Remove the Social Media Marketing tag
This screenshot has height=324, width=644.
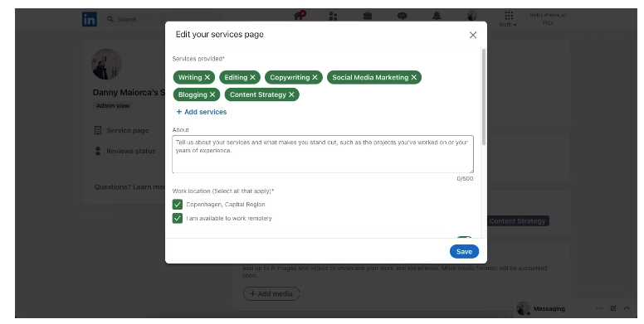(x=413, y=77)
